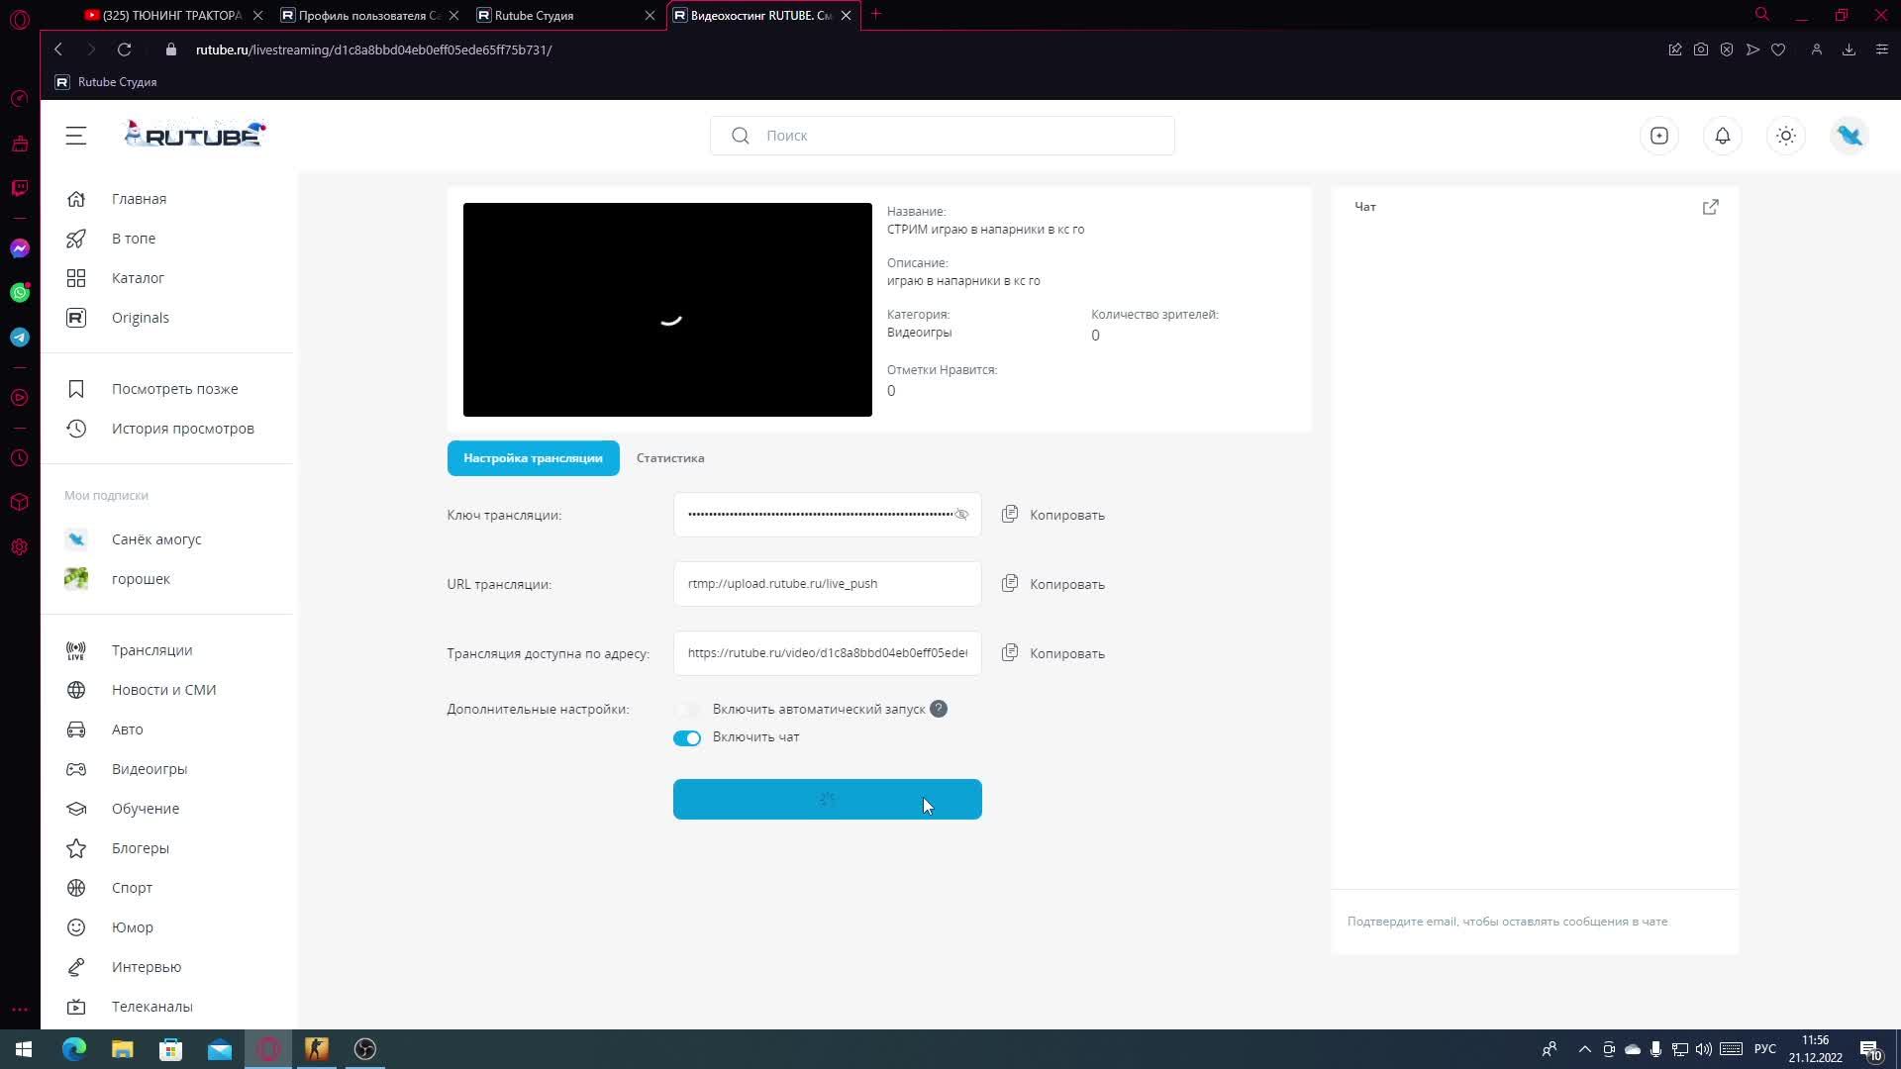Open the notifications bell
Viewport: 1901px width, 1069px height.
click(x=1723, y=136)
